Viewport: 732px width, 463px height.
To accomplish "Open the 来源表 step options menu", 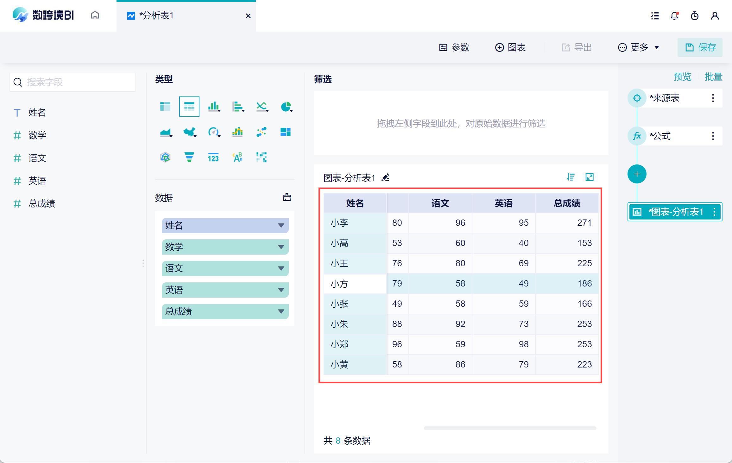I will (713, 98).
